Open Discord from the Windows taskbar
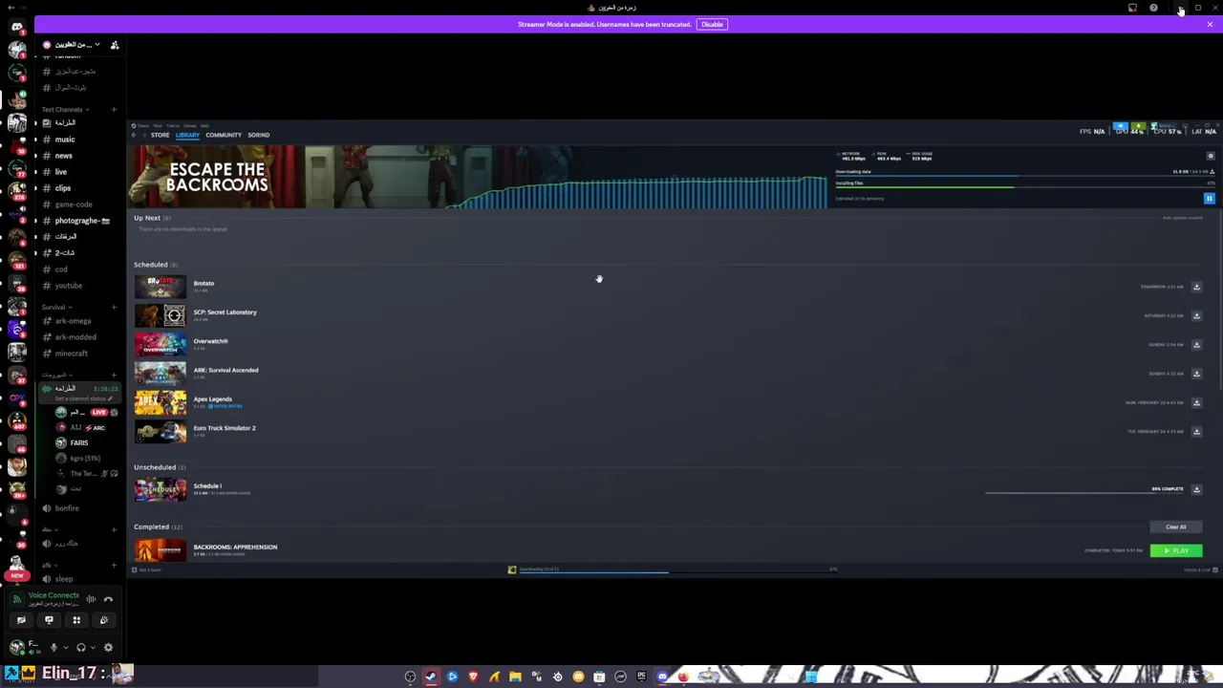Viewport: 1223px width, 688px height. tap(662, 677)
